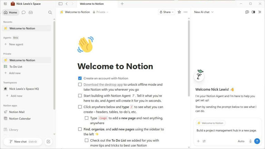The height and width of the screenshot is (149, 265).
Task: Open To Do List page in sidebar
Action: [16, 67]
